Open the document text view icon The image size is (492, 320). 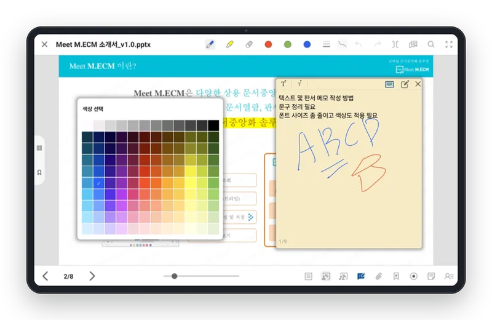click(x=309, y=276)
